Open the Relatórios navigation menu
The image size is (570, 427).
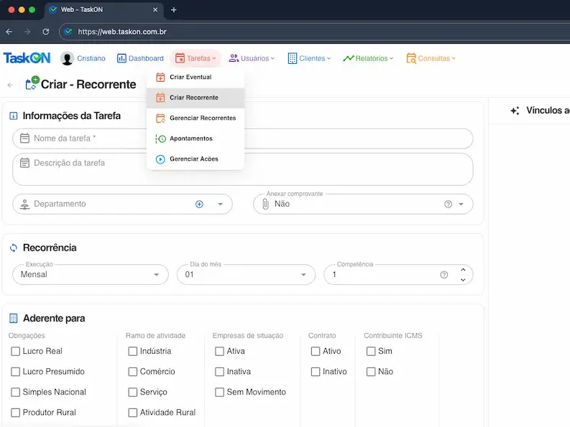pos(368,59)
